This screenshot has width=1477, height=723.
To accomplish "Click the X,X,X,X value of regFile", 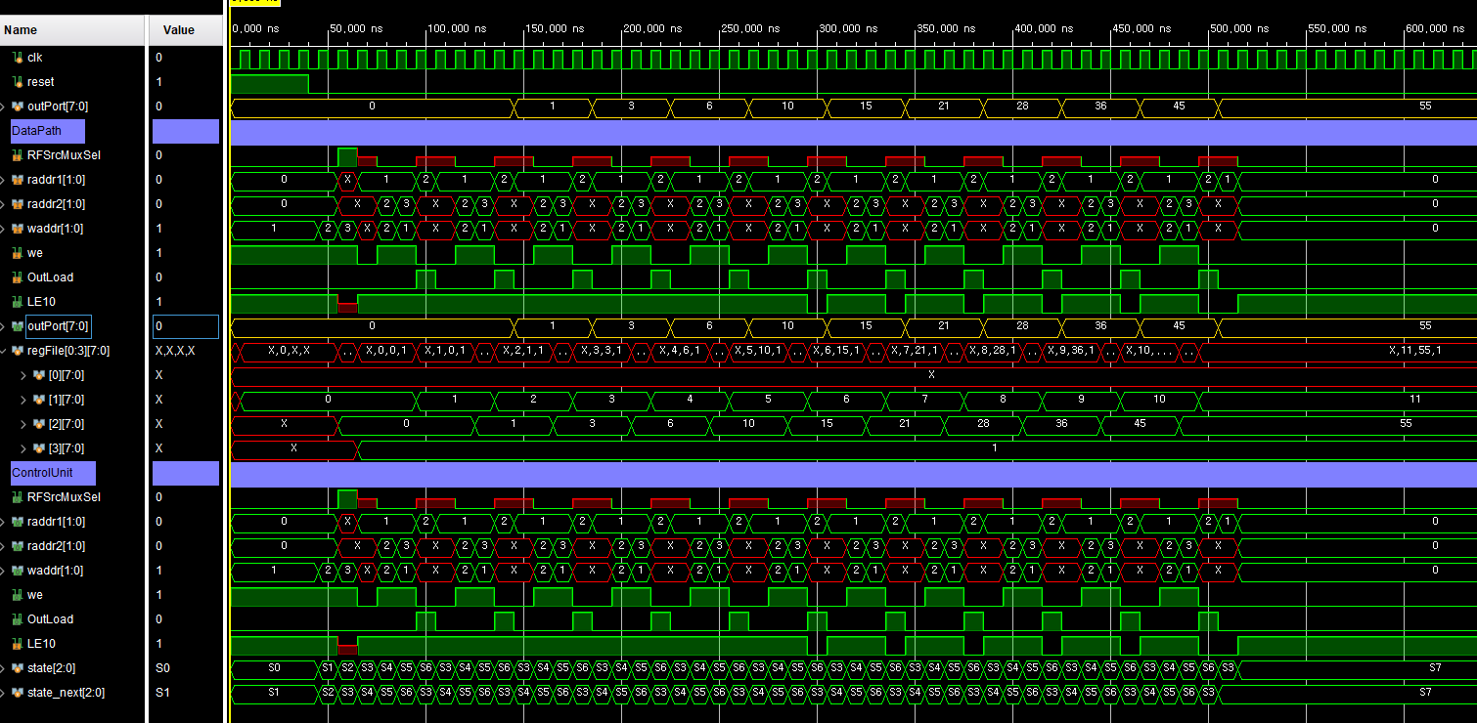I will (175, 351).
